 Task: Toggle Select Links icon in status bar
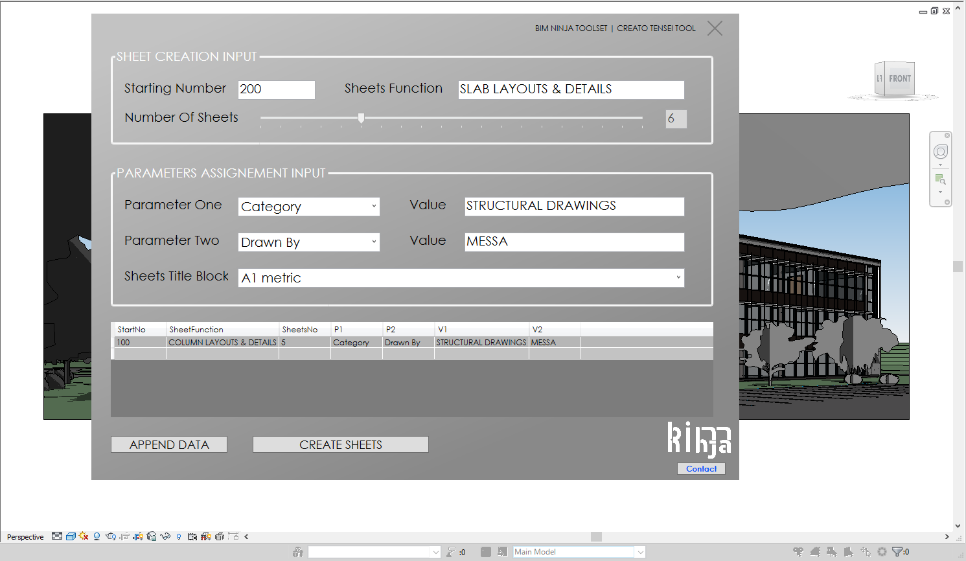click(798, 552)
